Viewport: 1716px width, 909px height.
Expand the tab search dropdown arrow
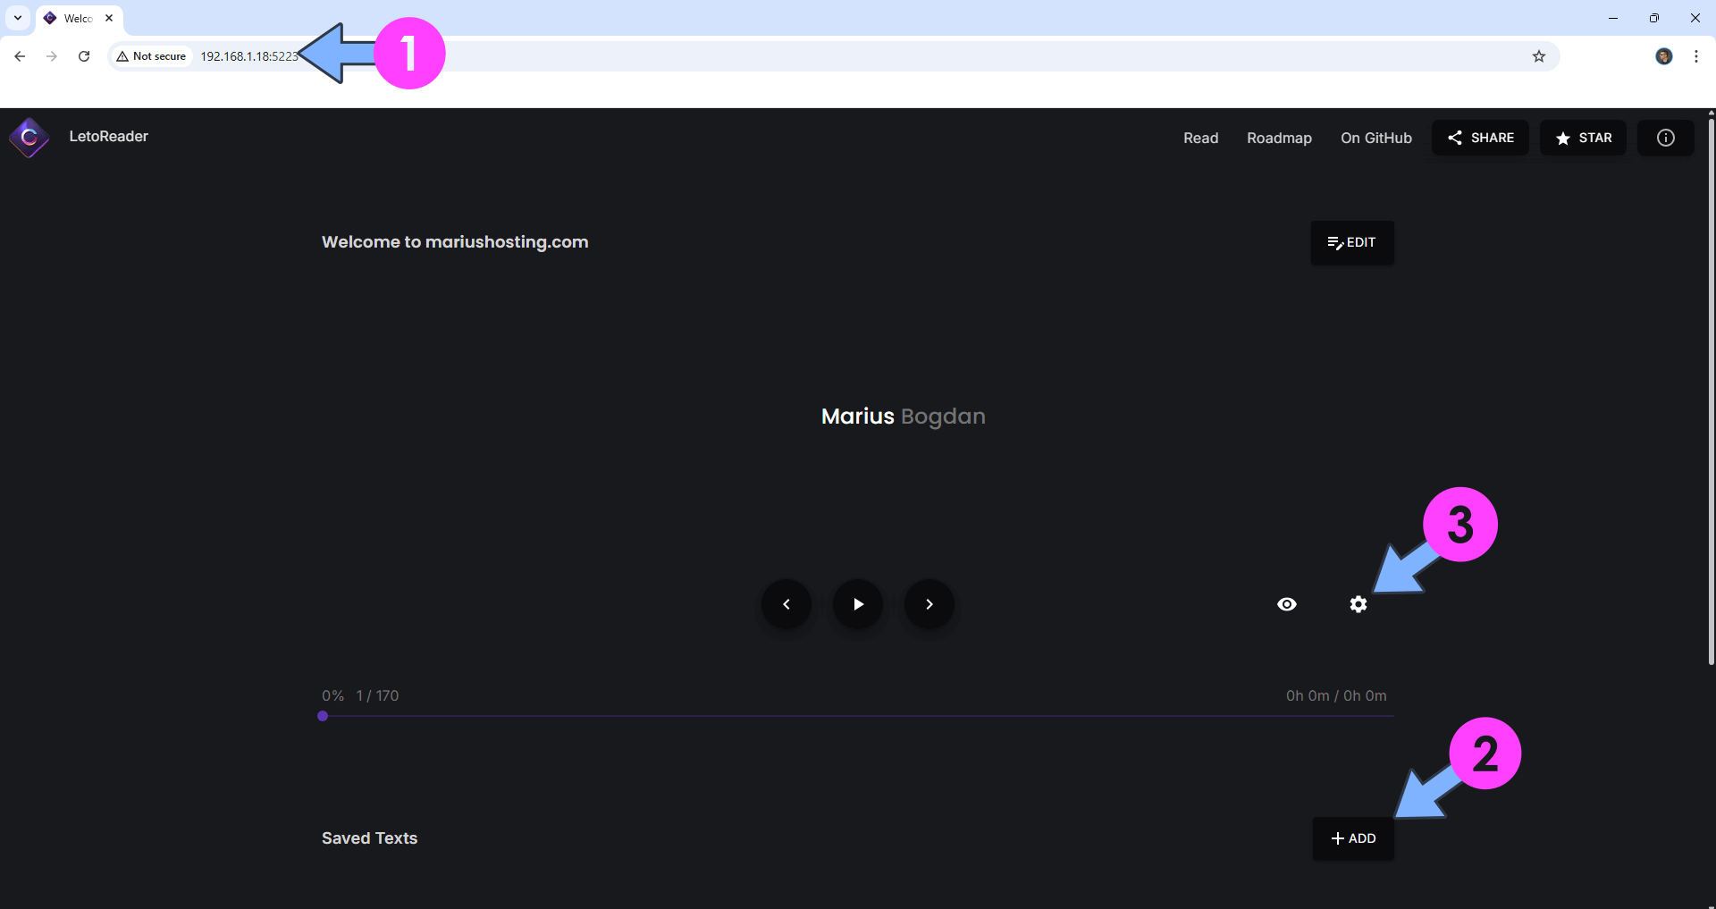coord(18,18)
